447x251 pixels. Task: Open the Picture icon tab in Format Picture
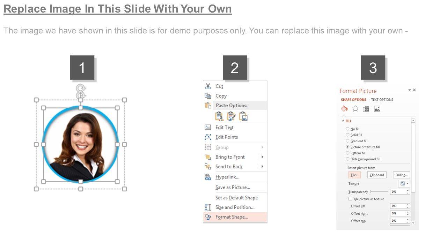(377, 109)
